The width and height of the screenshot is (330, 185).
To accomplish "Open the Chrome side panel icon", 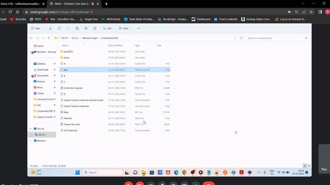I will 320,12.
